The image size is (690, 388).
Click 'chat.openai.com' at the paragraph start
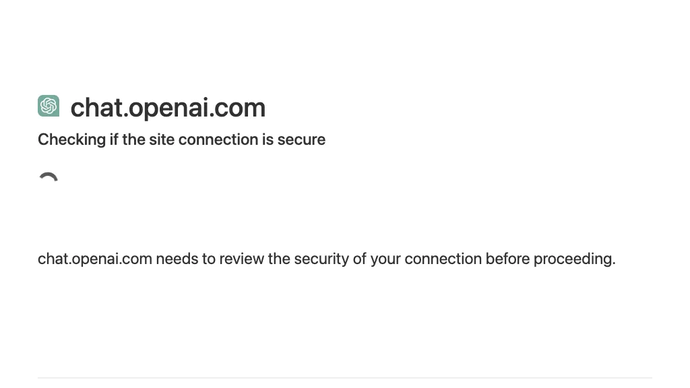tap(95, 259)
